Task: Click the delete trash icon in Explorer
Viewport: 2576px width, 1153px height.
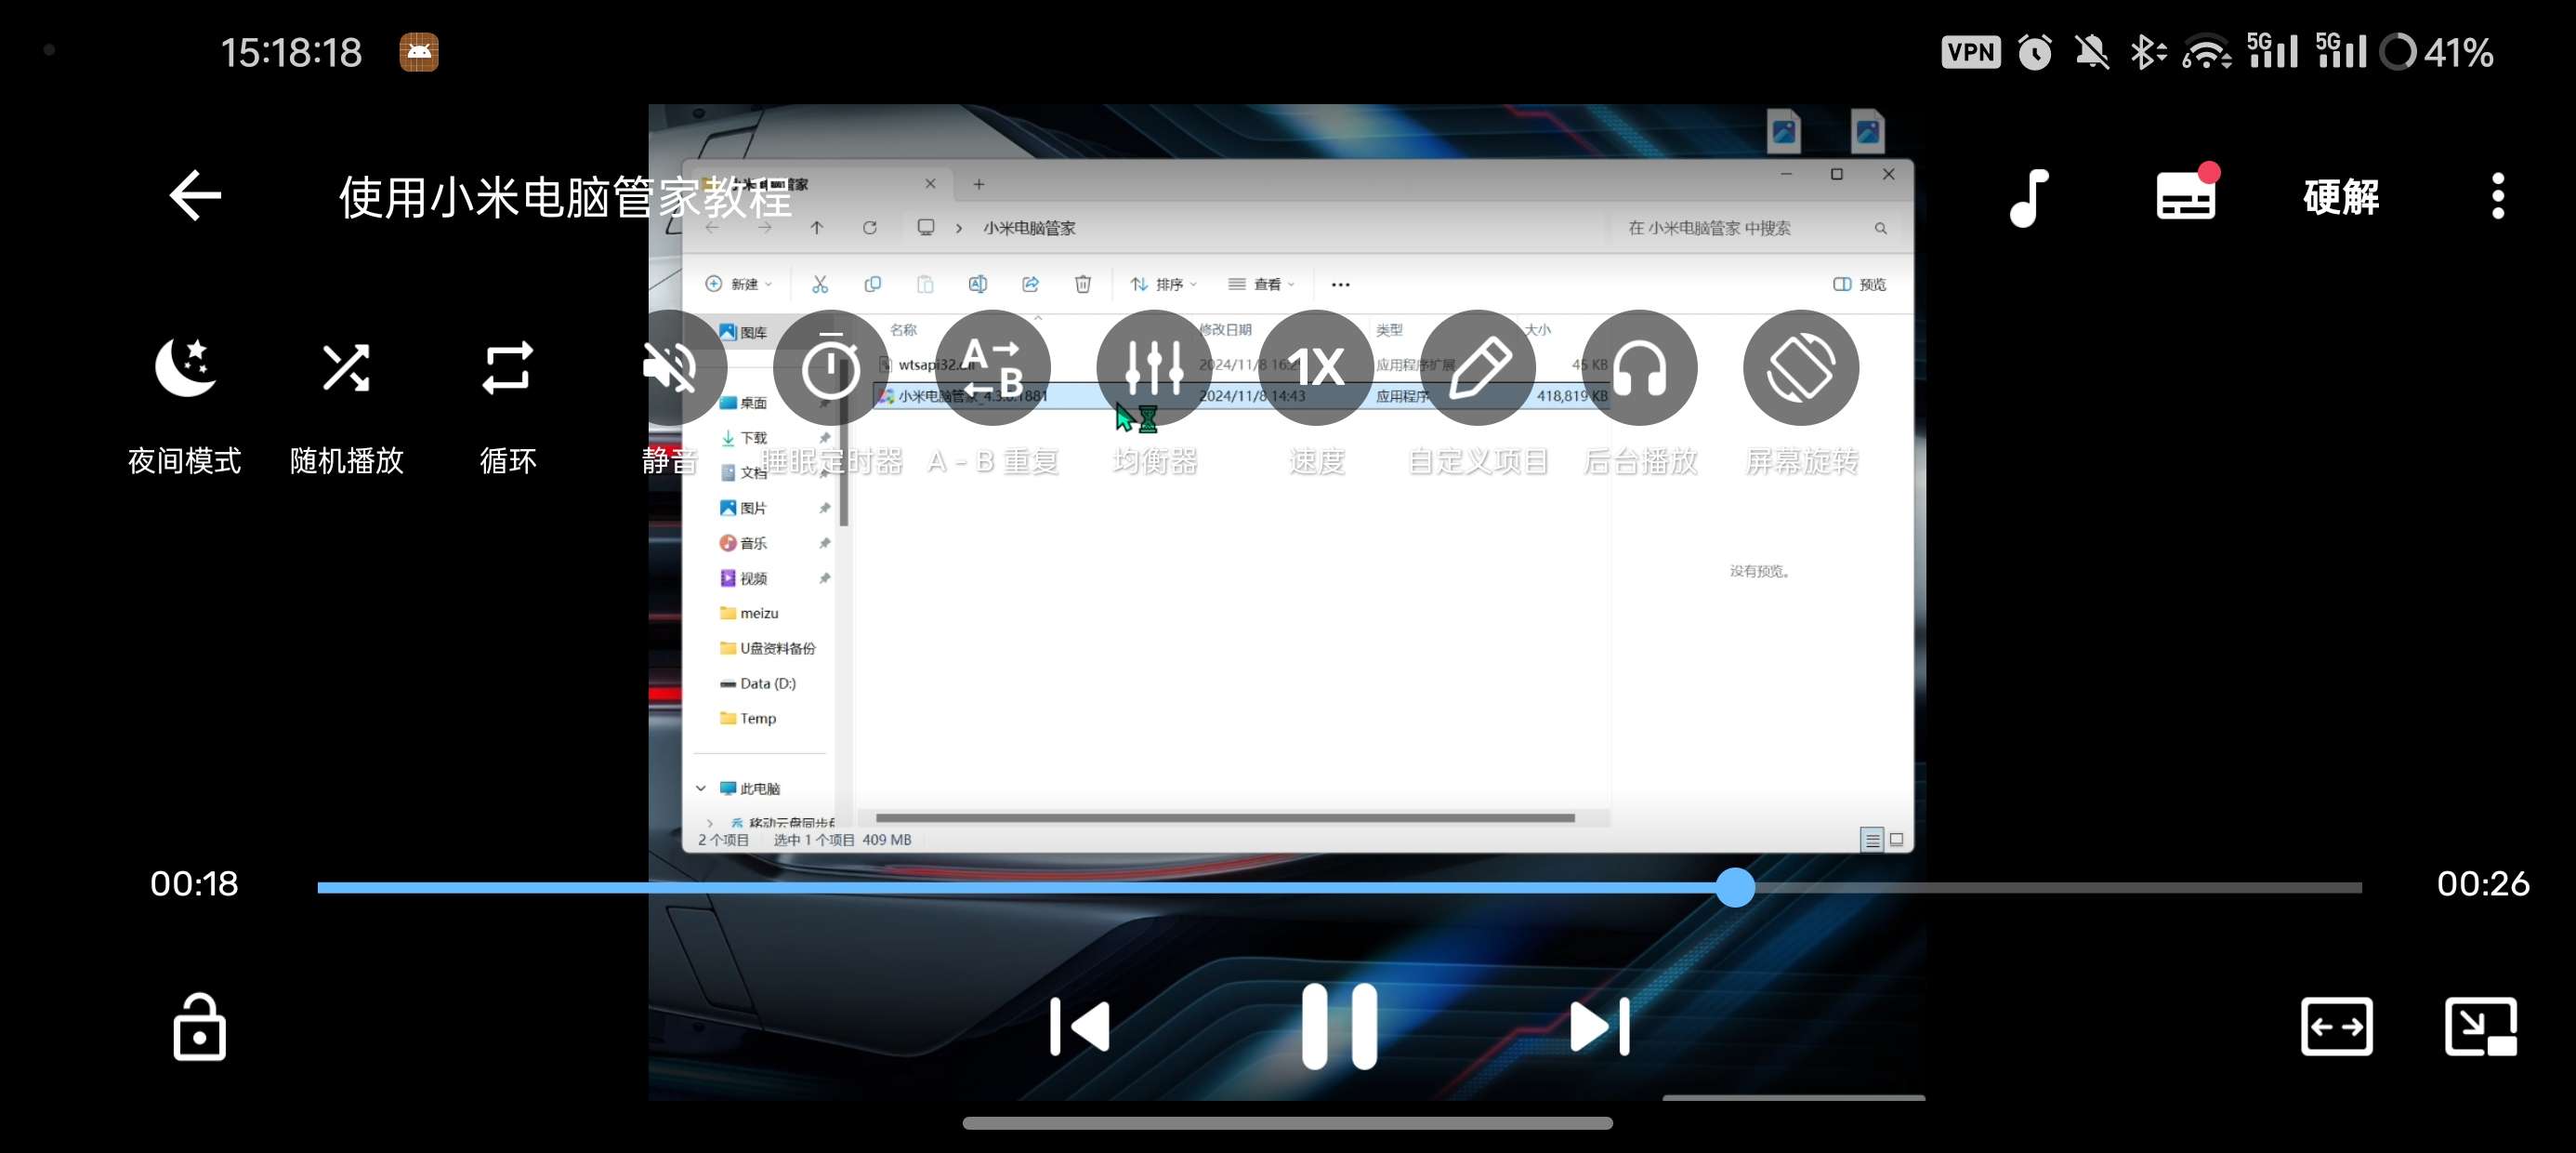Action: tap(1083, 285)
